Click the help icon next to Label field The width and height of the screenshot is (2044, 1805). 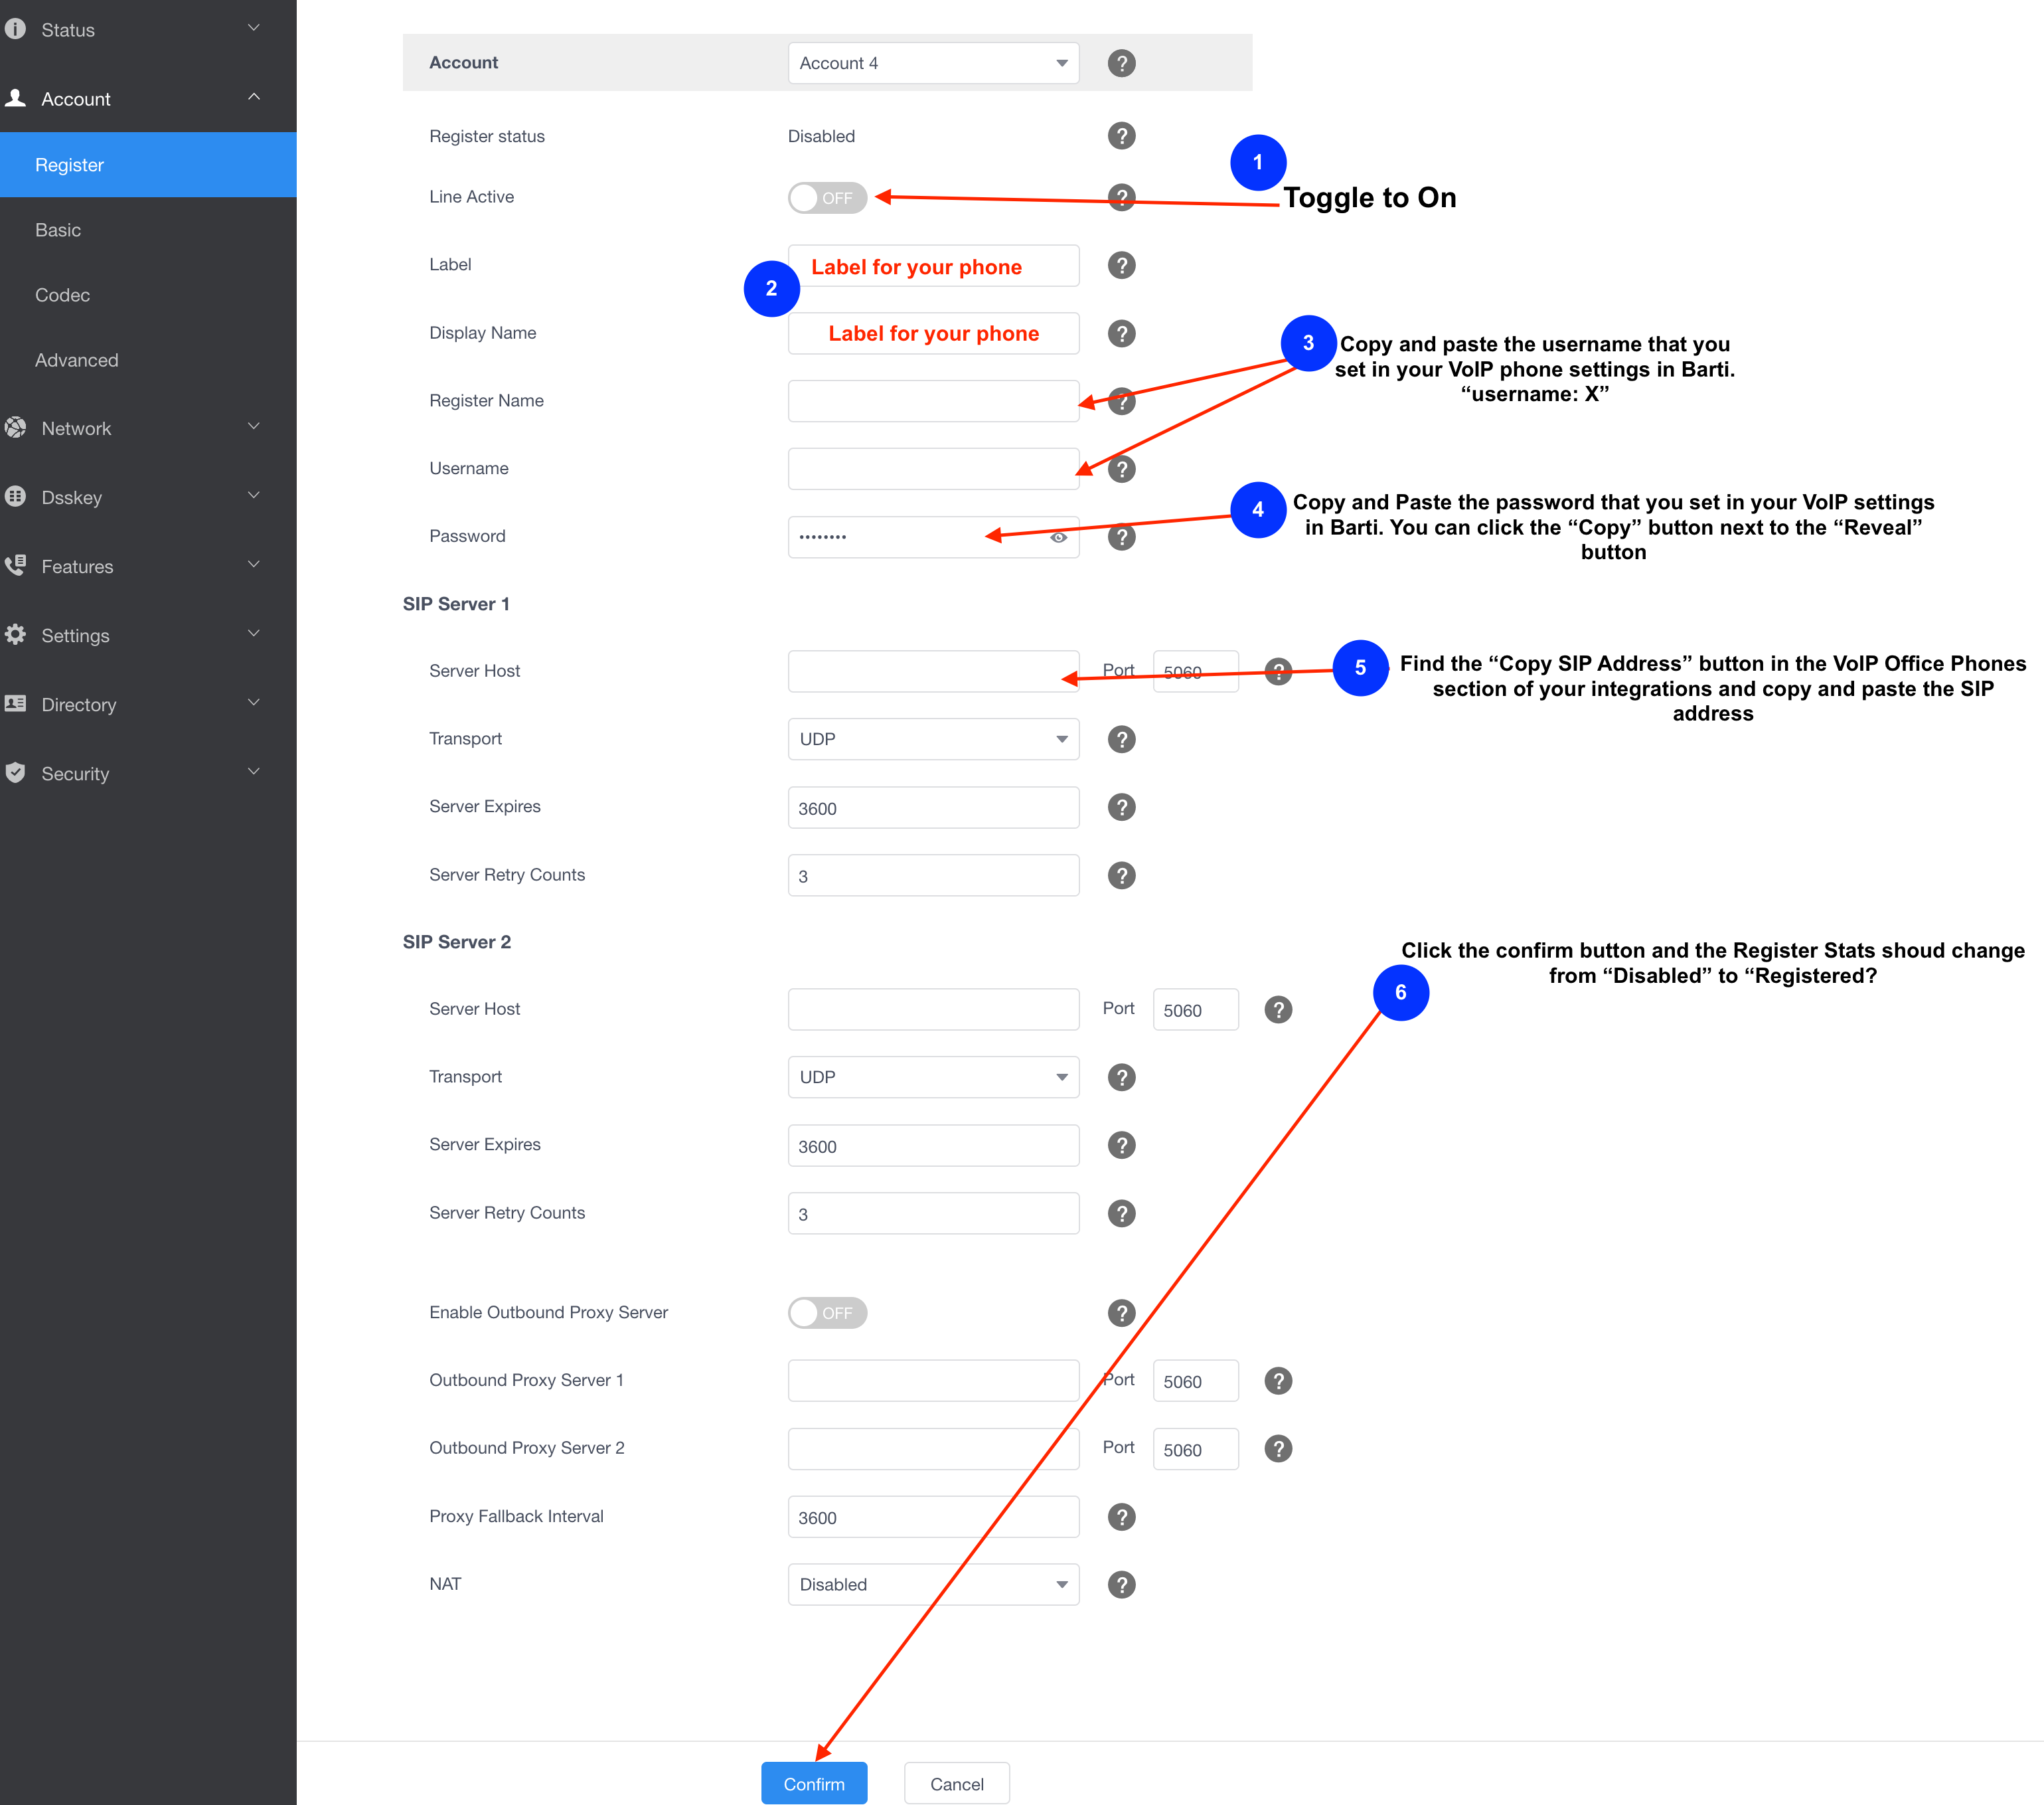(x=1121, y=265)
